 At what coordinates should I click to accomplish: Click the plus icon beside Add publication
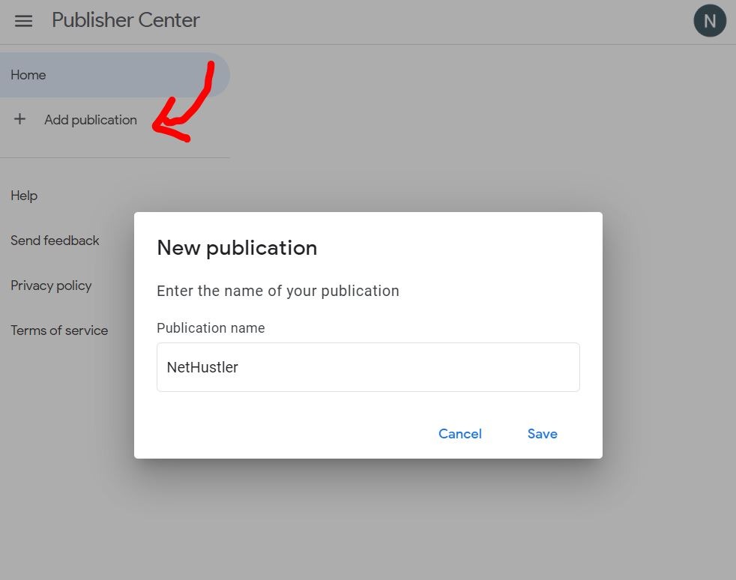point(20,119)
